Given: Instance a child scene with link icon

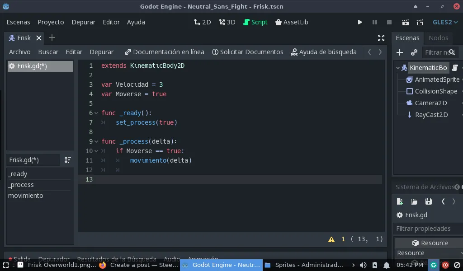Looking at the screenshot, I should tap(414, 52).
